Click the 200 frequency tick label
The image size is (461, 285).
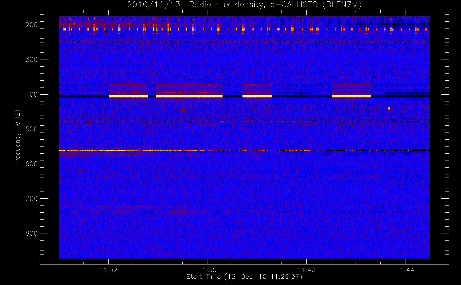coord(32,25)
